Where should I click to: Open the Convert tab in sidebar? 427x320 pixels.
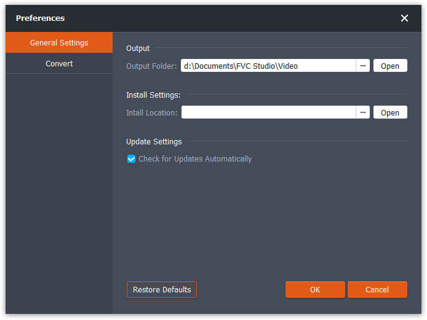[x=59, y=64]
